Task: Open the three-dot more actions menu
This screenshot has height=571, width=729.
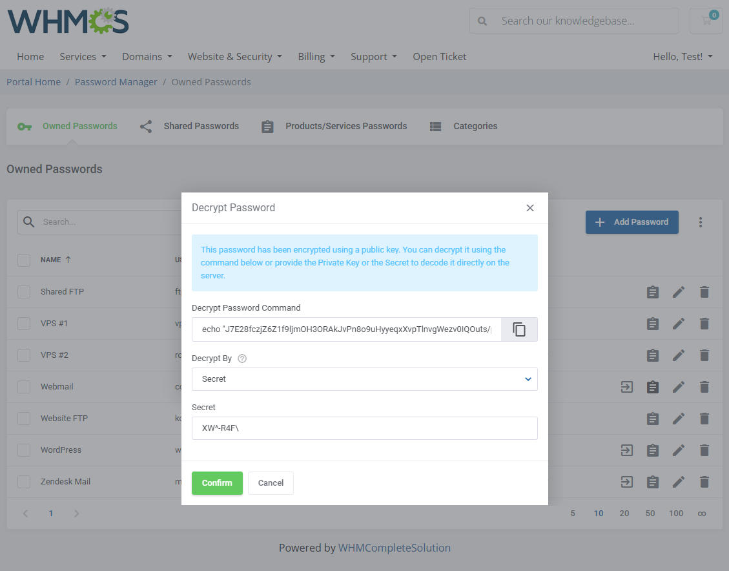Action: [x=701, y=222]
